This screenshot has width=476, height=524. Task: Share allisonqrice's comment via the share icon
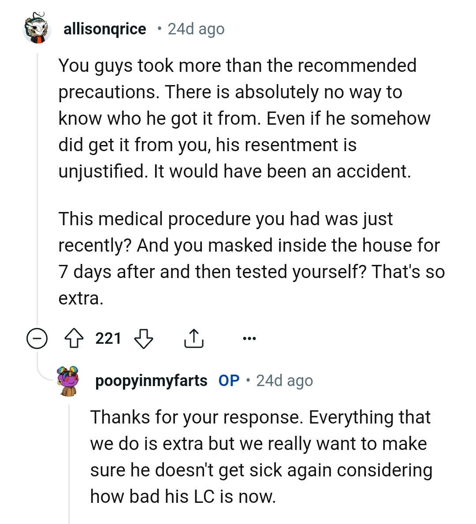tap(194, 338)
